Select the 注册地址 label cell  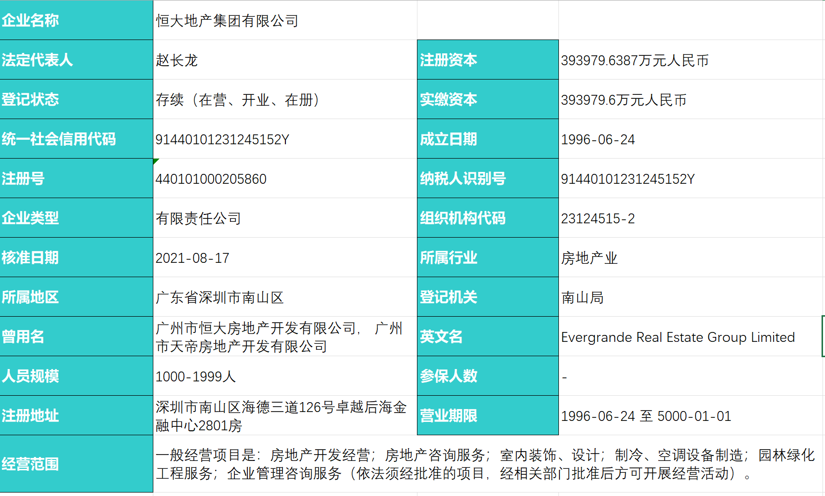(x=76, y=415)
